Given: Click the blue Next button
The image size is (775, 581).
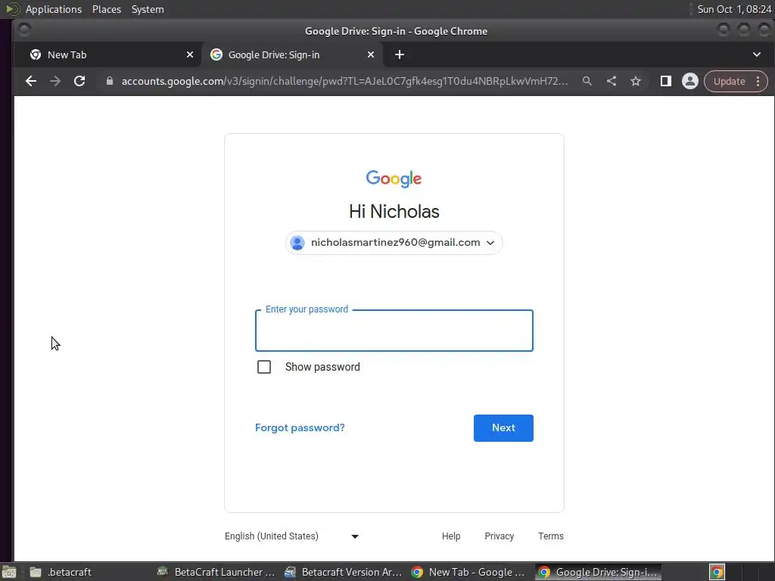Looking at the screenshot, I should 503,428.
